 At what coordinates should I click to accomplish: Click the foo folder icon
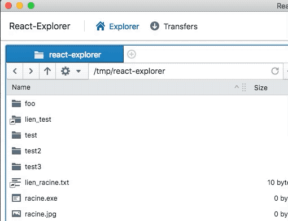pos(16,103)
